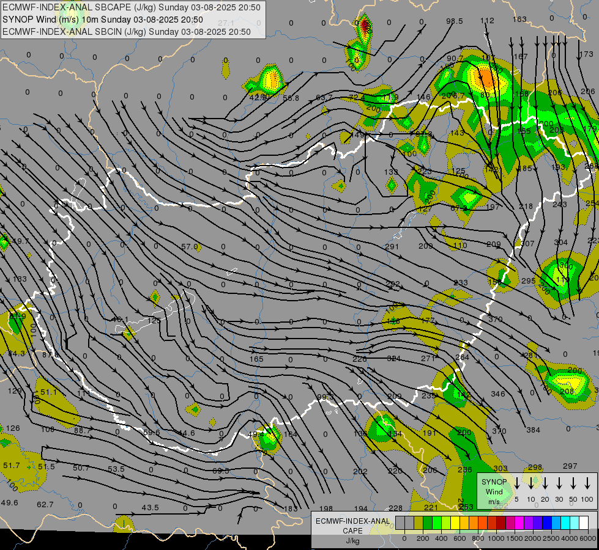Click the map value 63.7
The image size is (599, 550).
[x=324, y=98]
